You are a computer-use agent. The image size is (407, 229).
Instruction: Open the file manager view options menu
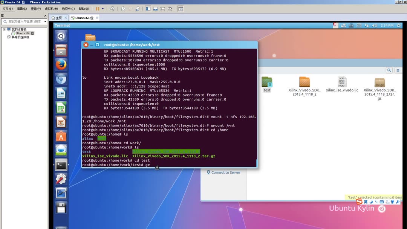[x=398, y=70]
